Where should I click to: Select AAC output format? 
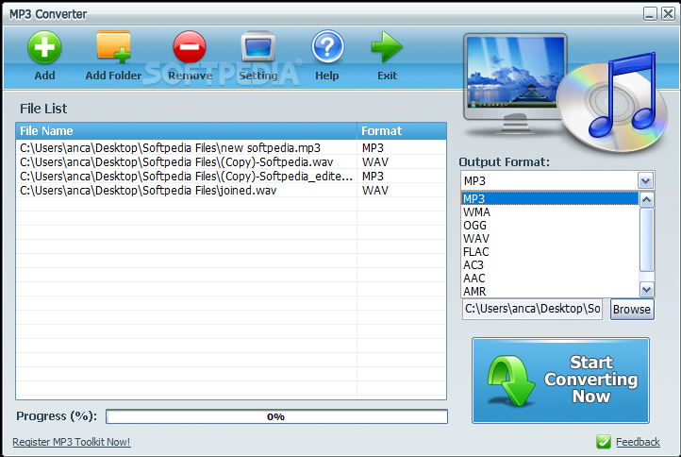(x=549, y=279)
